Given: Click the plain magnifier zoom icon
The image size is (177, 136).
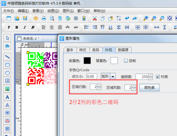Looking at the screenshot, I should coord(162,18).
